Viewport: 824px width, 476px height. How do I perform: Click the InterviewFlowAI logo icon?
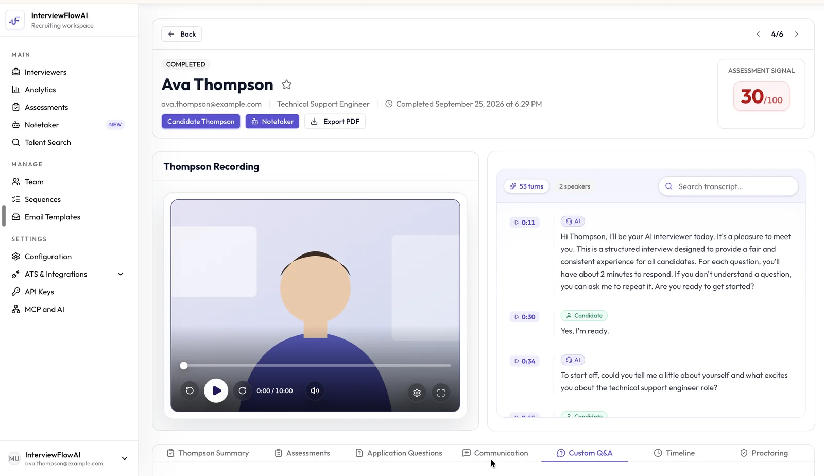tap(14, 21)
